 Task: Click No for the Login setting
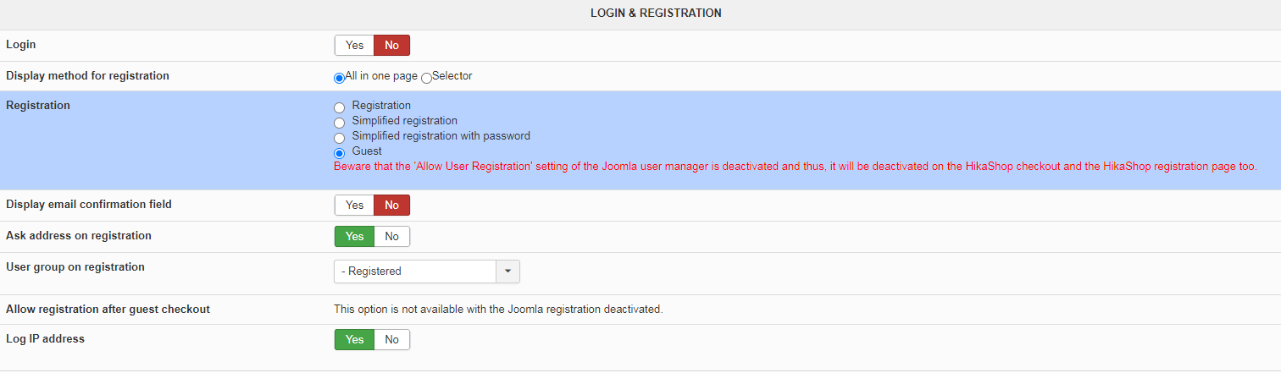391,46
